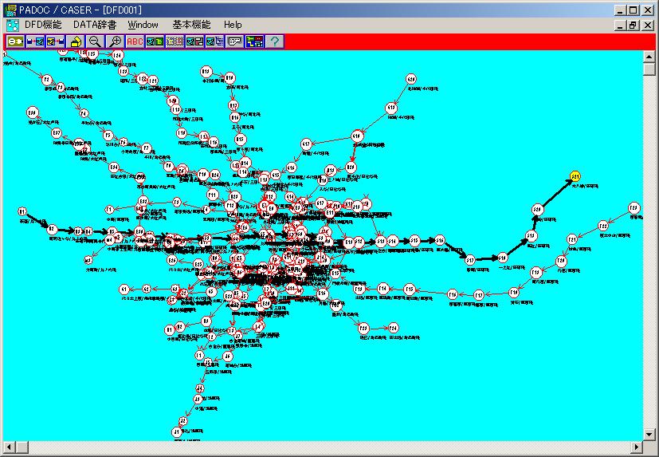Click the MDI document icon left of DFD機能

pos(11,25)
